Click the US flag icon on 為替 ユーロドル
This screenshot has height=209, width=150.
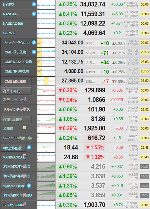pos(25,99)
